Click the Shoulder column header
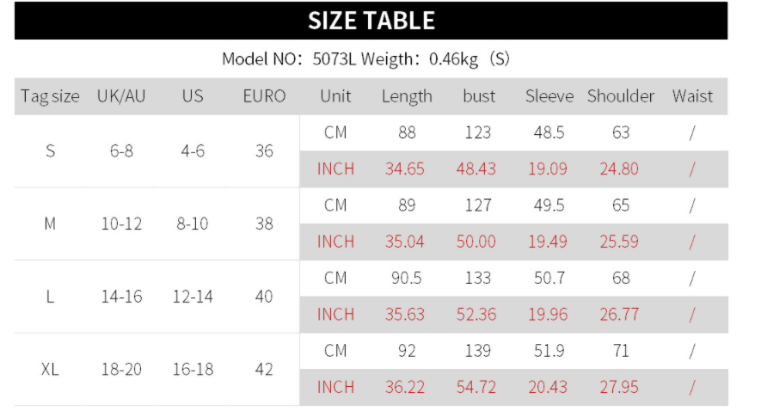Viewport: 761px width, 411px height. 620,96
